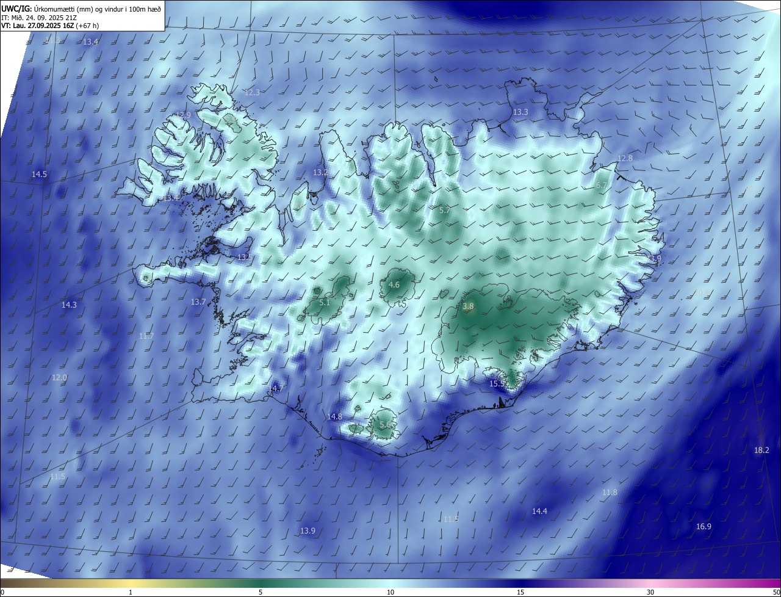
Task: Click the 13.3 value on the northeast coast
Action: pyautogui.click(x=520, y=112)
